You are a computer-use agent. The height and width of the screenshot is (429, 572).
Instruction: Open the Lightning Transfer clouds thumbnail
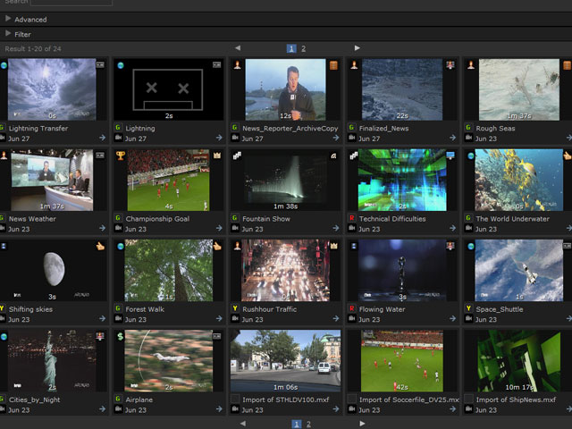[x=52, y=89]
